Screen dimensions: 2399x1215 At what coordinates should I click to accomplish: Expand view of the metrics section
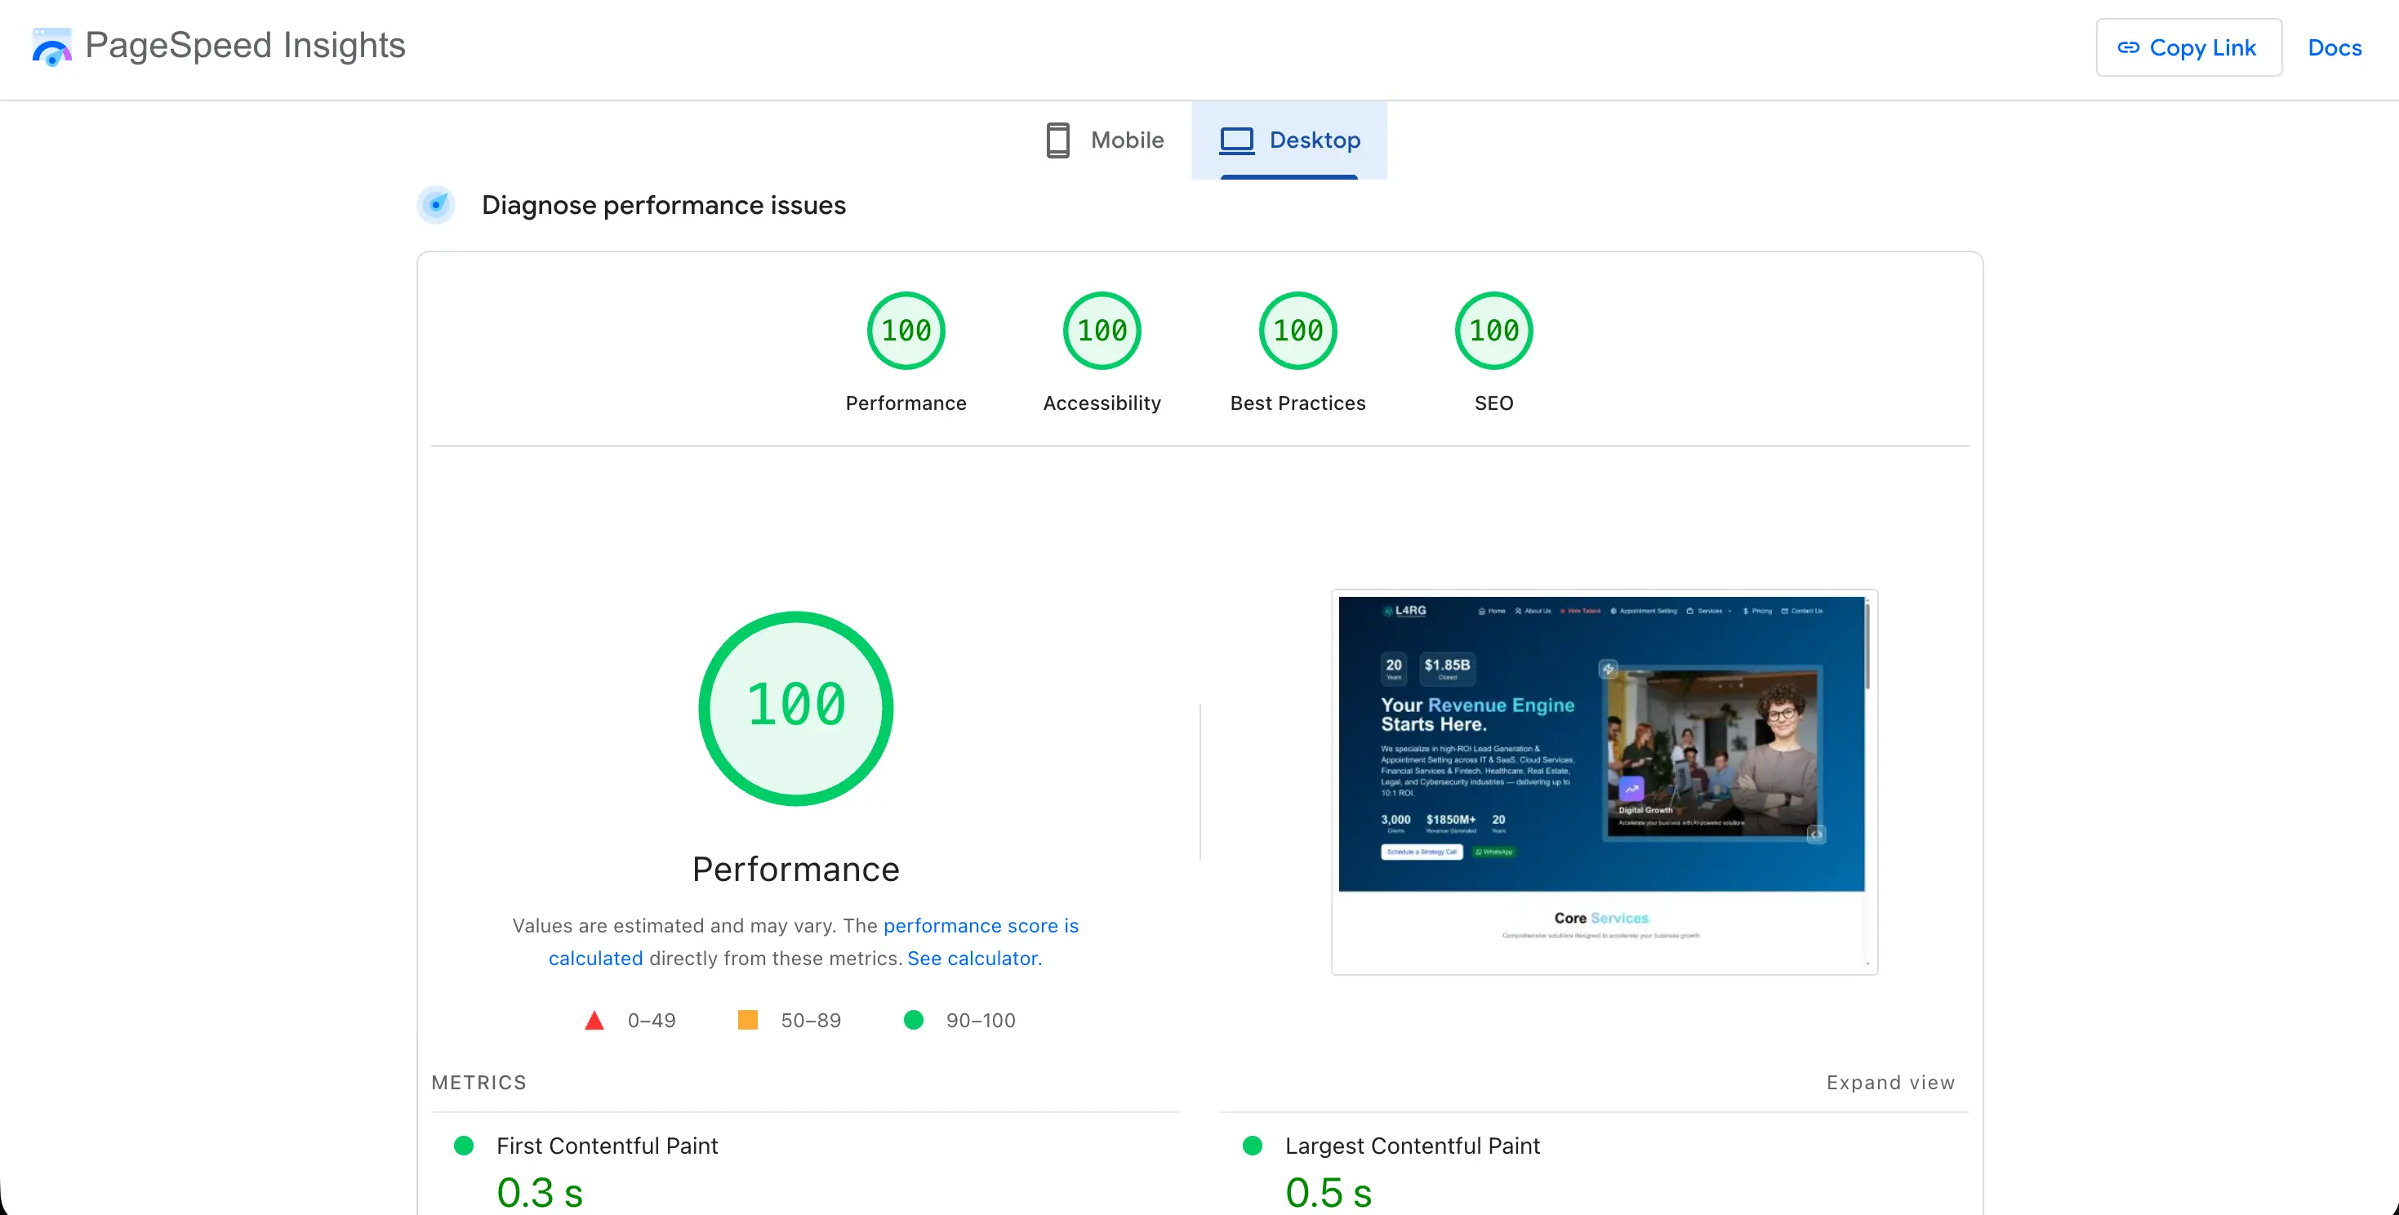pyautogui.click(x=1889, y=1083)
